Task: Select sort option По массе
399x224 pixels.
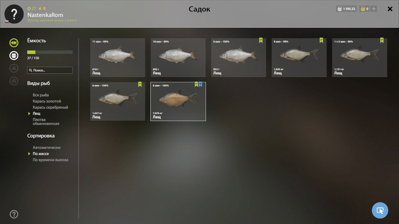Action: point(41,154)
